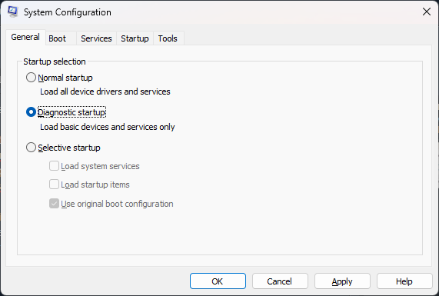
Task: Enable the Load system services checkbox
Action: tap(54, 166)
